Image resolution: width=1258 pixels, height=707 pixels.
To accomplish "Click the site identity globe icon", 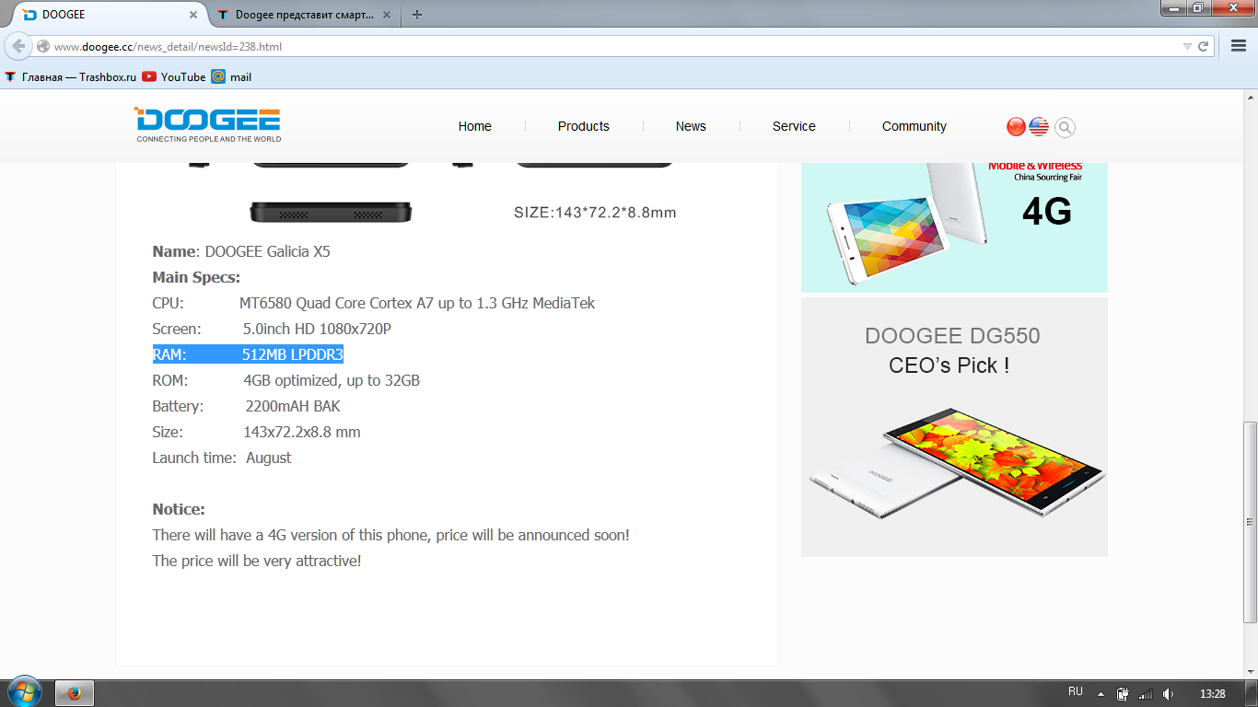I will coord(42,46).
